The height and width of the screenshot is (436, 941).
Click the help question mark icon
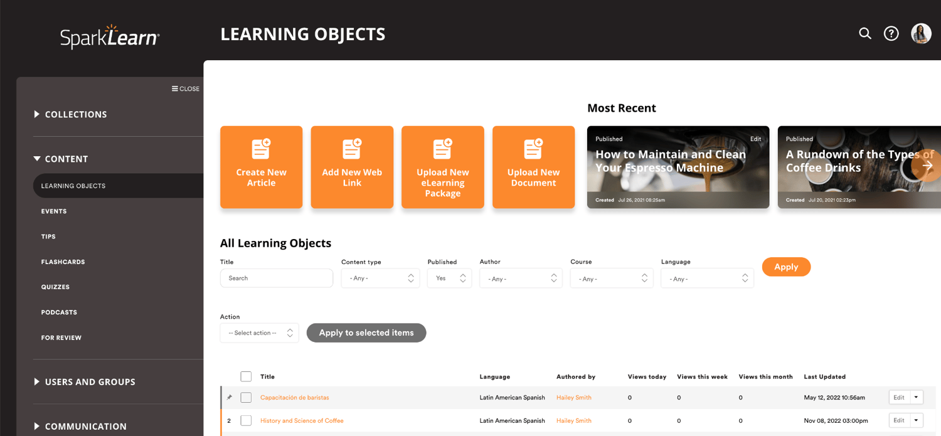click(x=891, y=33)
